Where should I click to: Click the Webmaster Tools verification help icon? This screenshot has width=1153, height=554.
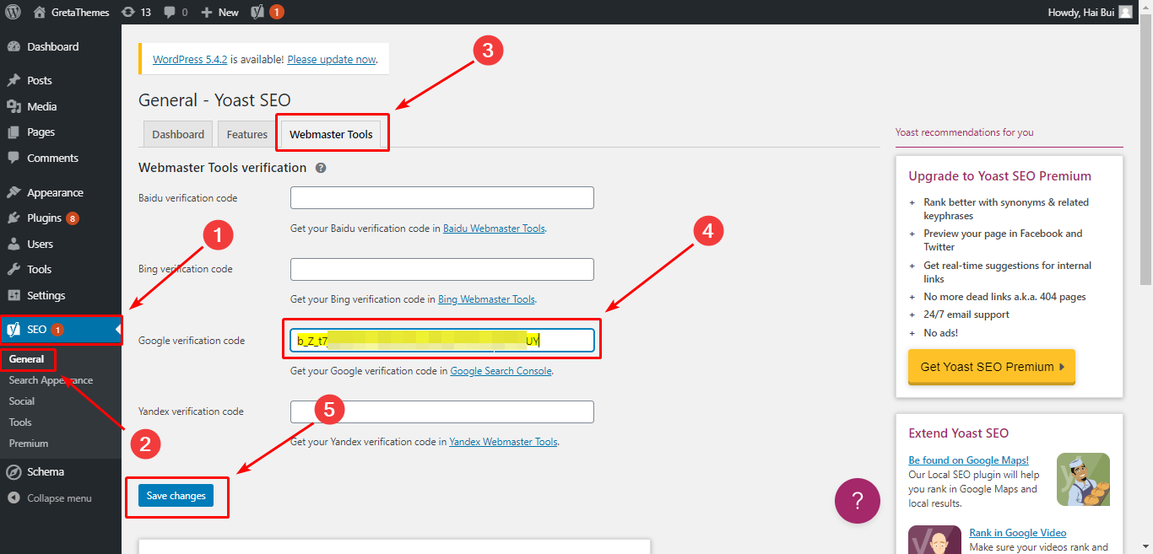(x=319, y=167)
